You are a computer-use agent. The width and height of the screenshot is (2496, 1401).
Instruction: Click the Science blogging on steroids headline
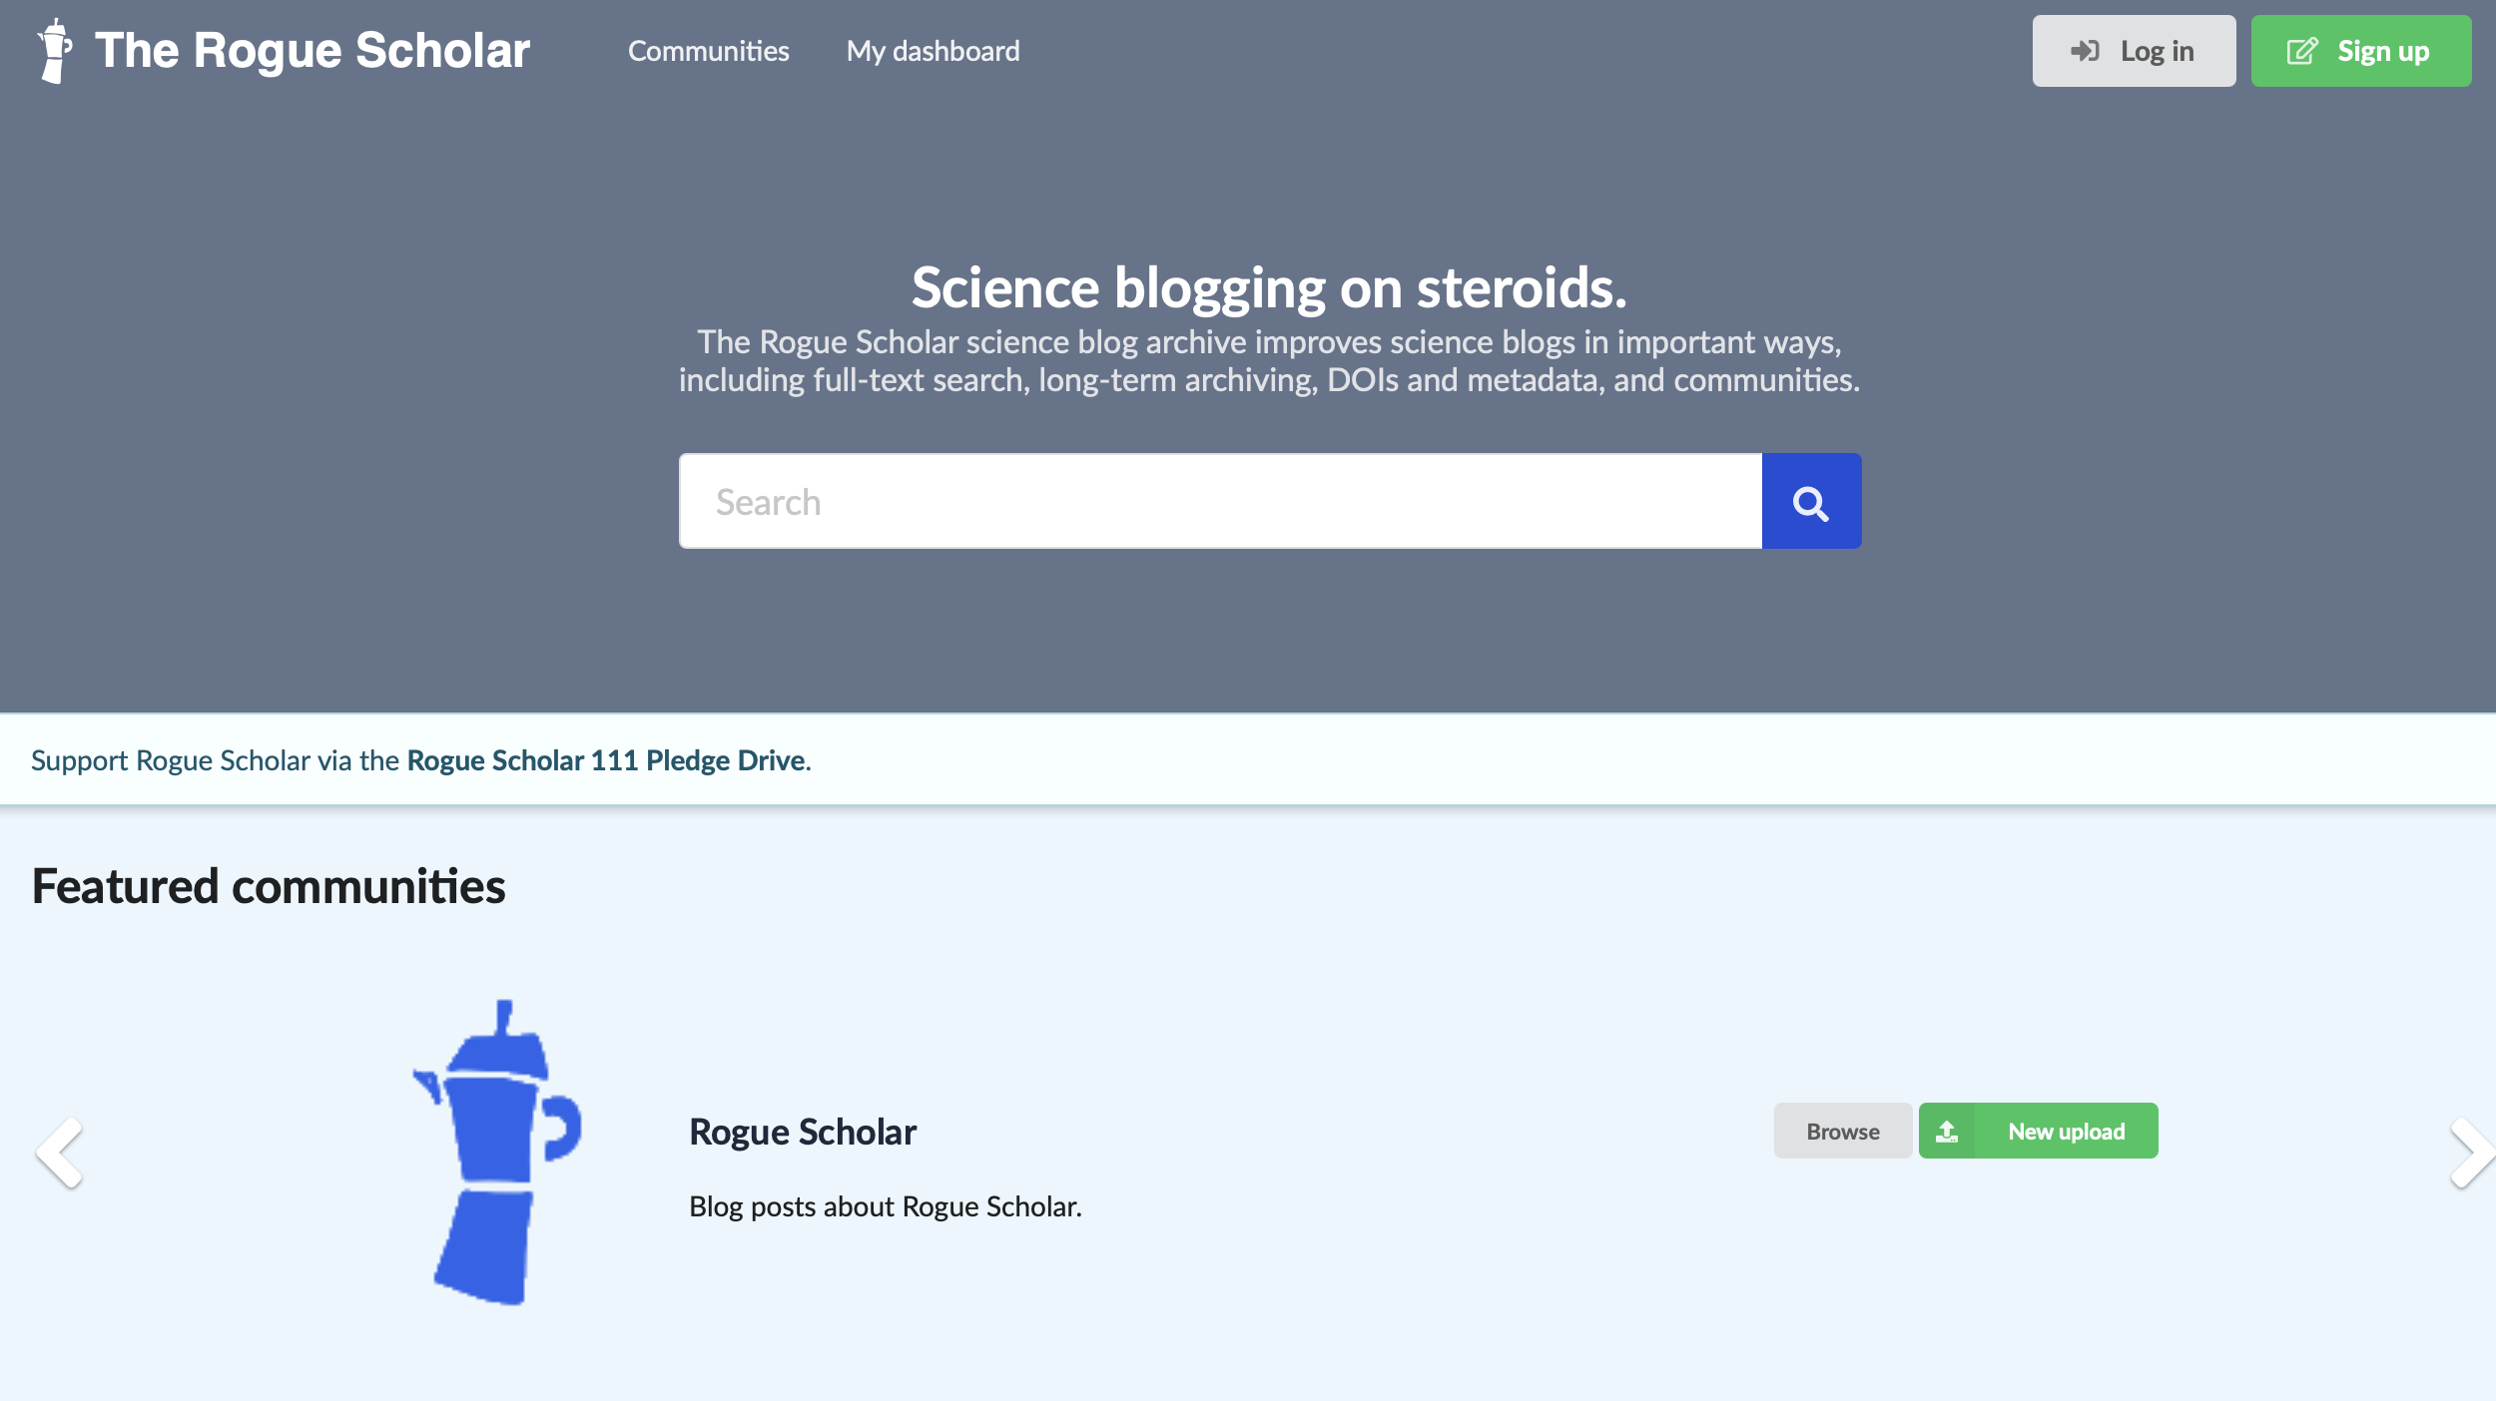point(1269,288)
